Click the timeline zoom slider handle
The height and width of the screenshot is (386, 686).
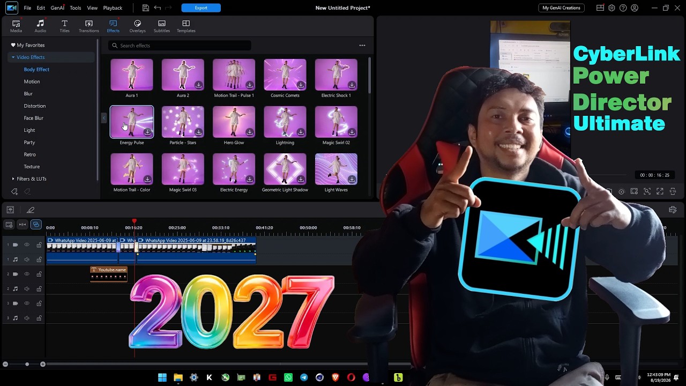tap(27, 365)
